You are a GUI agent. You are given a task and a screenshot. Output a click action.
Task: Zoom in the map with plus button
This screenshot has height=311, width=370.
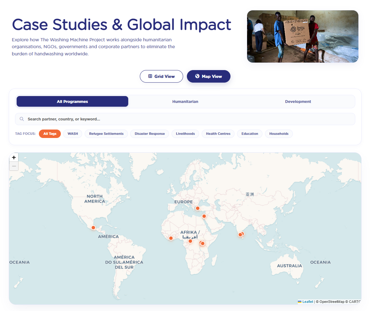pos(14,157)
